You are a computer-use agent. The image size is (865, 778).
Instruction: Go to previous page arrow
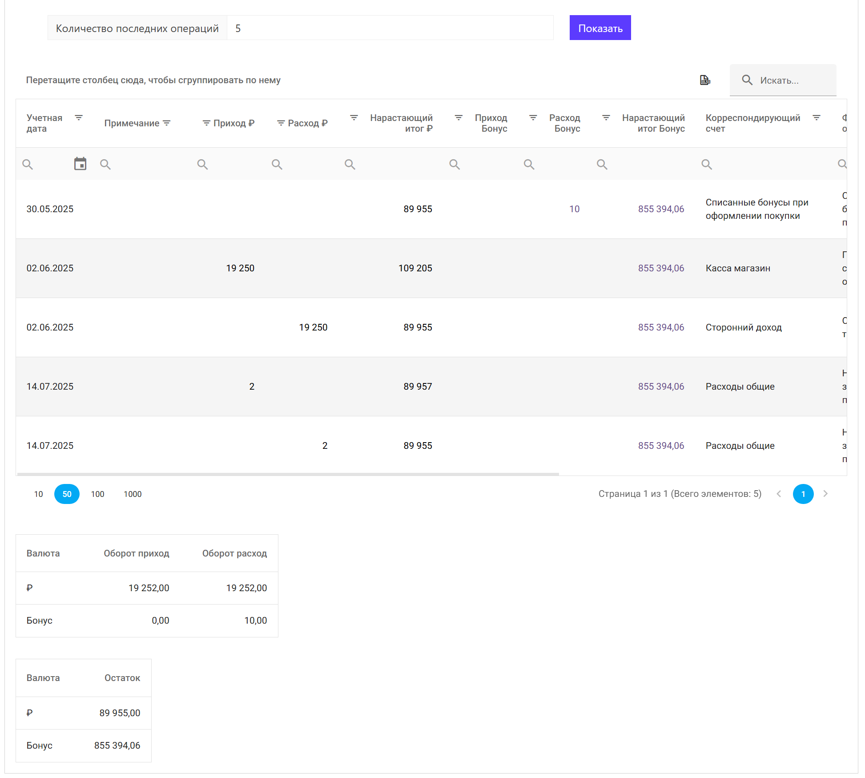pos(779,494)
